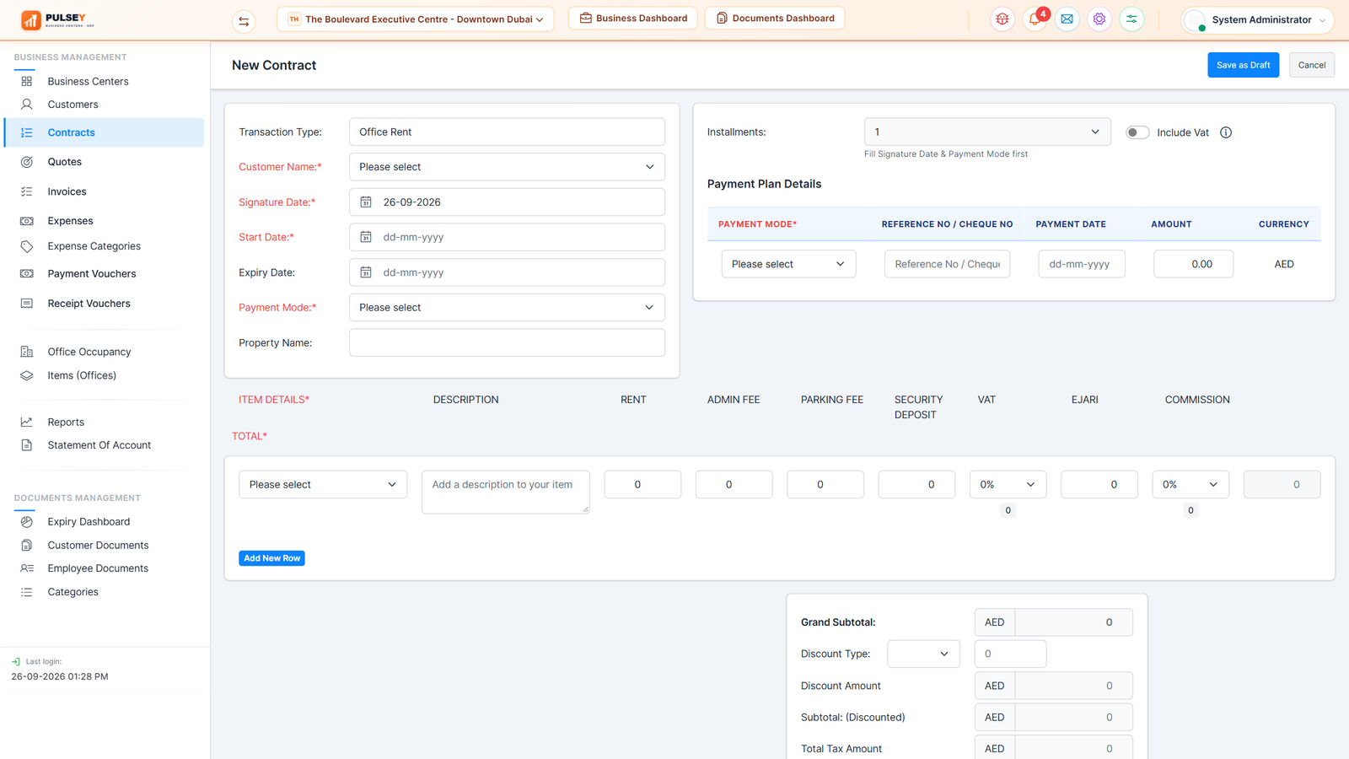Click the green sliders preferences icon

pyautogui.click(x=1131, y=19)
